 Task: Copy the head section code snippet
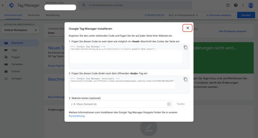pyautogui.click(x=186, y=48)
